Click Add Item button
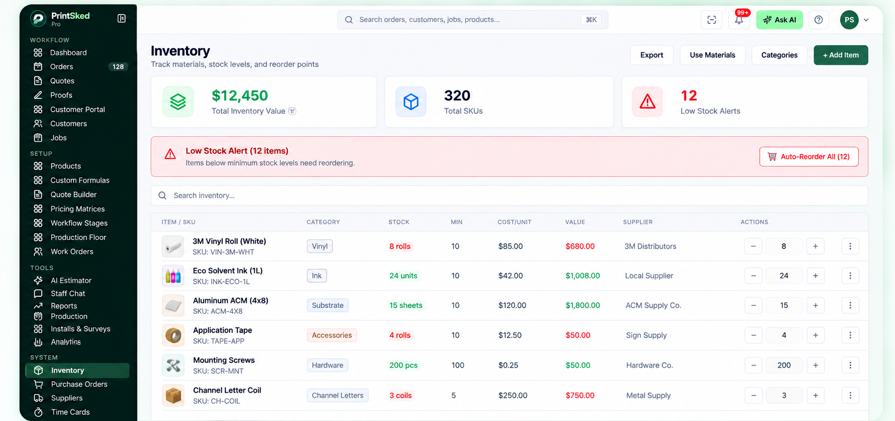This screenshot has height=421, width=895. [x=841, y=55]
